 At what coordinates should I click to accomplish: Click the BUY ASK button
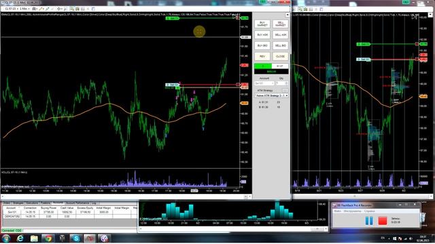pos(262,35)
